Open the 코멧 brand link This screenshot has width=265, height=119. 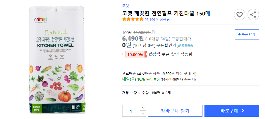pyautogui.click(x=125, y=5)
